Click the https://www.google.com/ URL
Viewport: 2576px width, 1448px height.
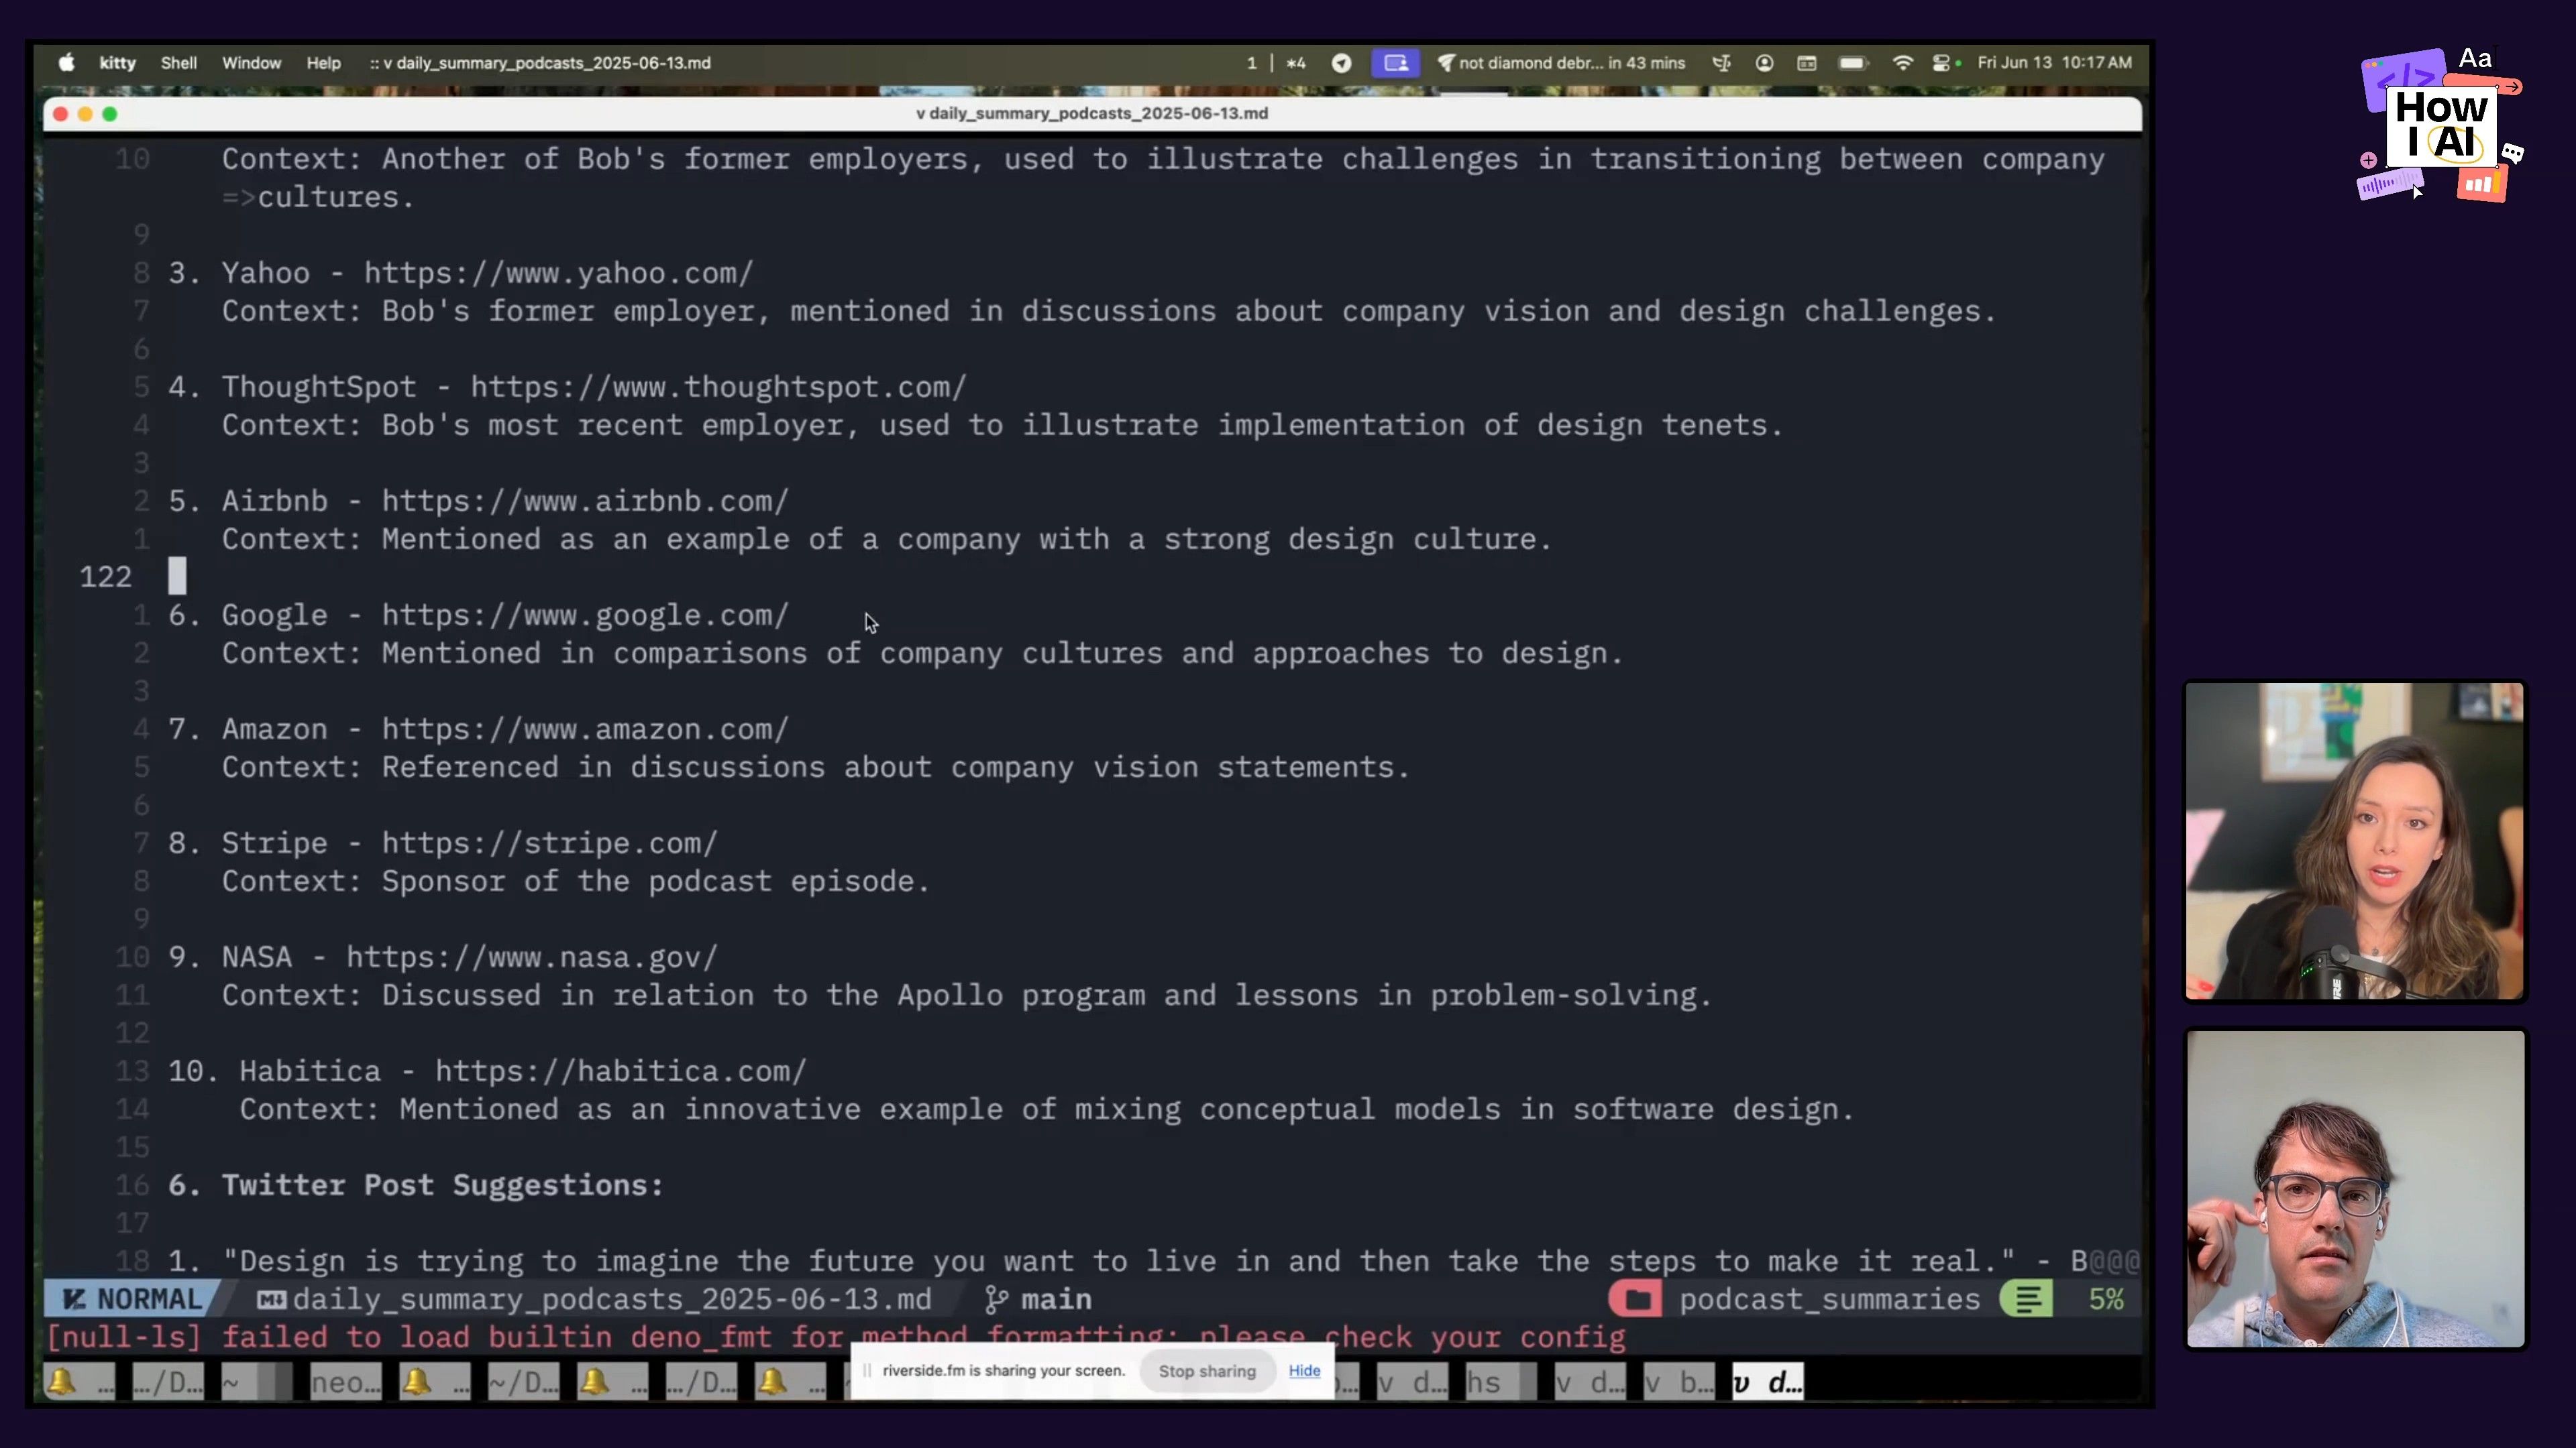coord(585,615)
